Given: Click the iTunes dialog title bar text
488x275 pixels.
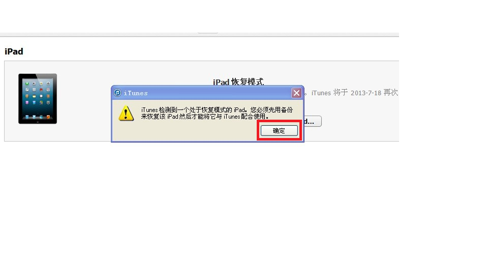Looking at the screenshot, I should tap(136, 93).
